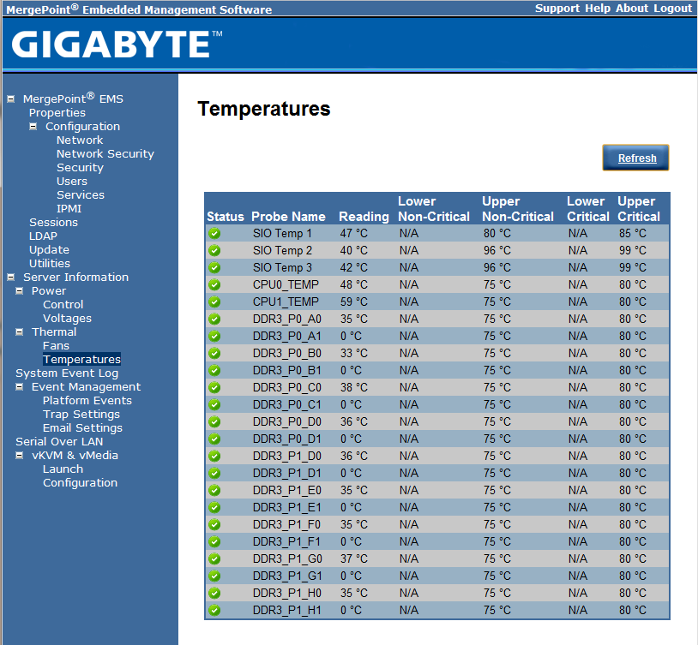Open Power Control page

point(63,305)
